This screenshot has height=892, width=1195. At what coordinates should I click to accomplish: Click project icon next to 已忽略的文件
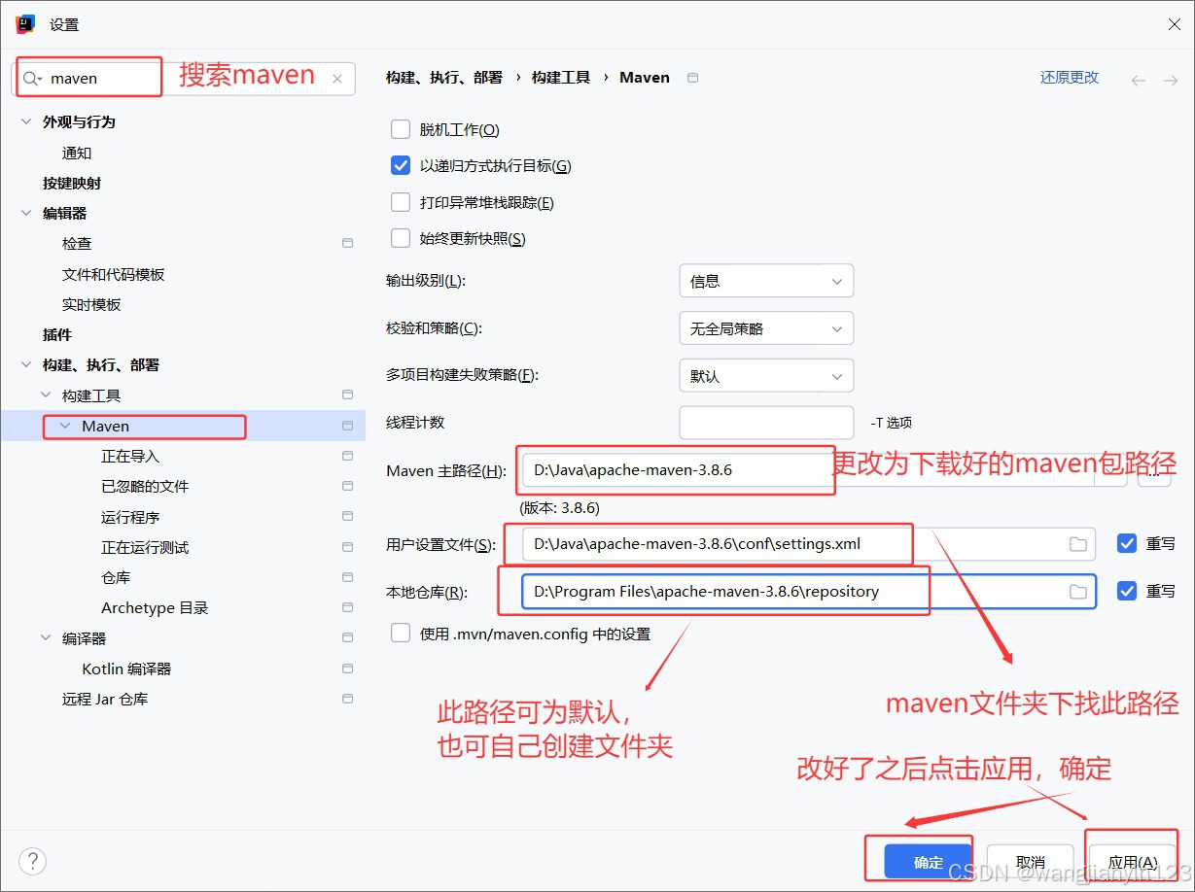coord(347,486)
